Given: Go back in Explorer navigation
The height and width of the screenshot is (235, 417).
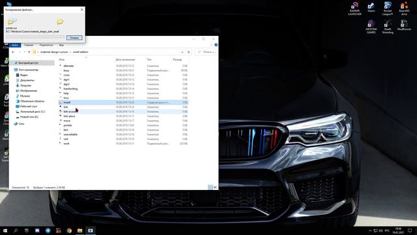Looking at the screenshot, I should pos(13,52).
